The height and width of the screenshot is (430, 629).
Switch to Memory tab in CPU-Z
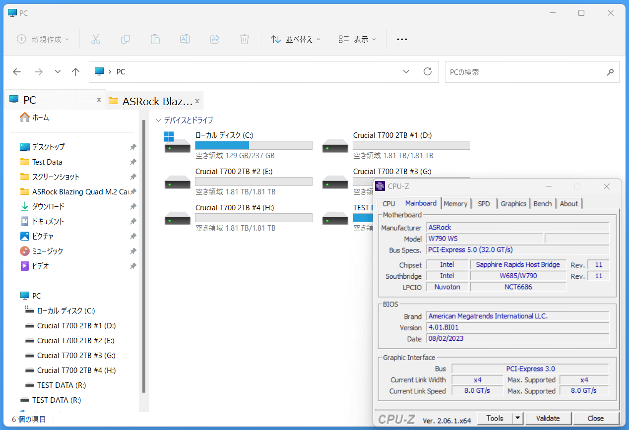[455, 203]
